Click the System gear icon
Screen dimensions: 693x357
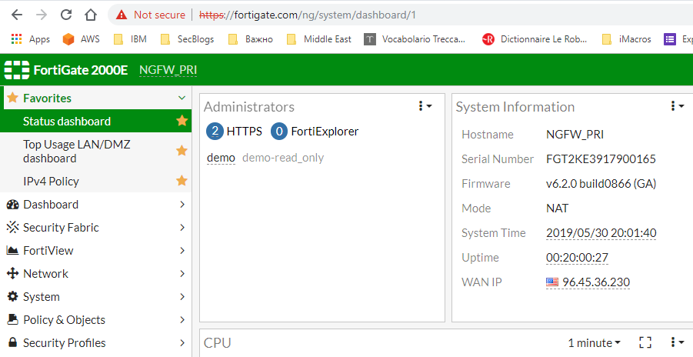pyautogui.click(x=13, y=296)
